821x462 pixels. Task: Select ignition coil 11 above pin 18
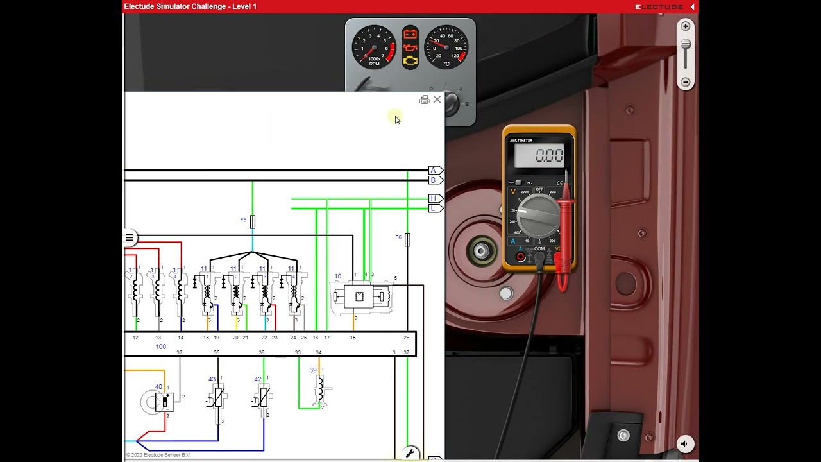coord(207,294)
